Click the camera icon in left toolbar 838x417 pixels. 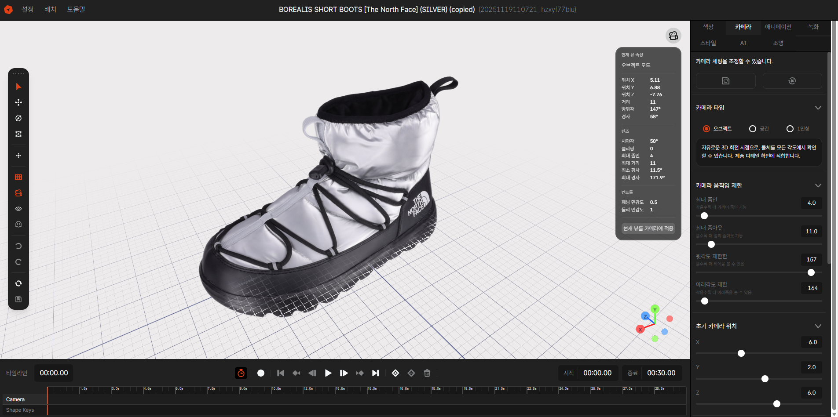tap(18, 193)
